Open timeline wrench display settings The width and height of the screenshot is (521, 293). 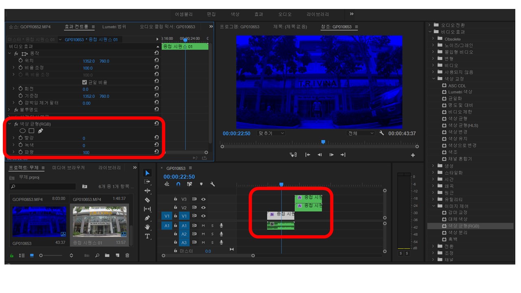212,184
